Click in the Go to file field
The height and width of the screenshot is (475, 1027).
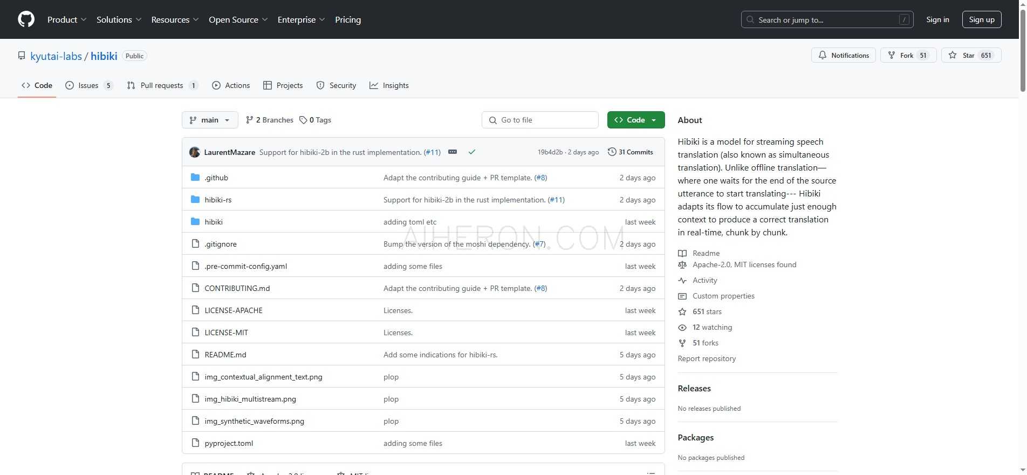(540, 120)
